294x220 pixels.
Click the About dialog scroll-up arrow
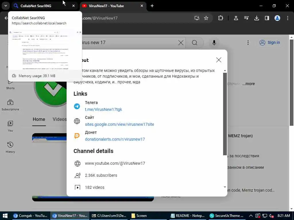pos(225,70)
